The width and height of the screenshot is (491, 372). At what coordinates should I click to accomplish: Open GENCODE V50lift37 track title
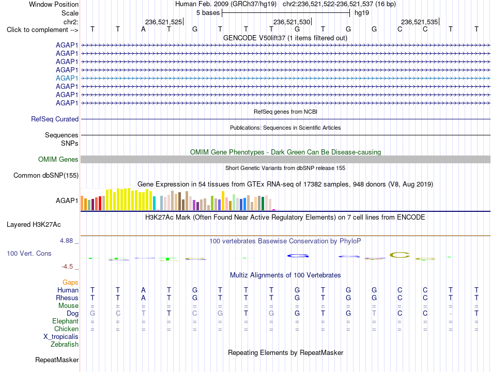pyautogui.click(x=285, y=38)
